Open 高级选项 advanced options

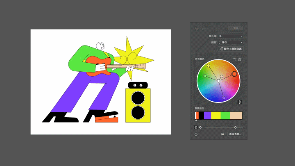(235, 134)
